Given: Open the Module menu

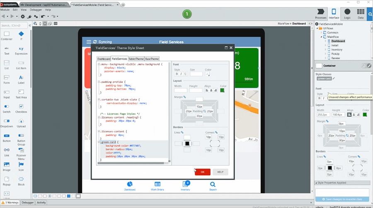Looking at the screenshot, I should coord(5,10).
